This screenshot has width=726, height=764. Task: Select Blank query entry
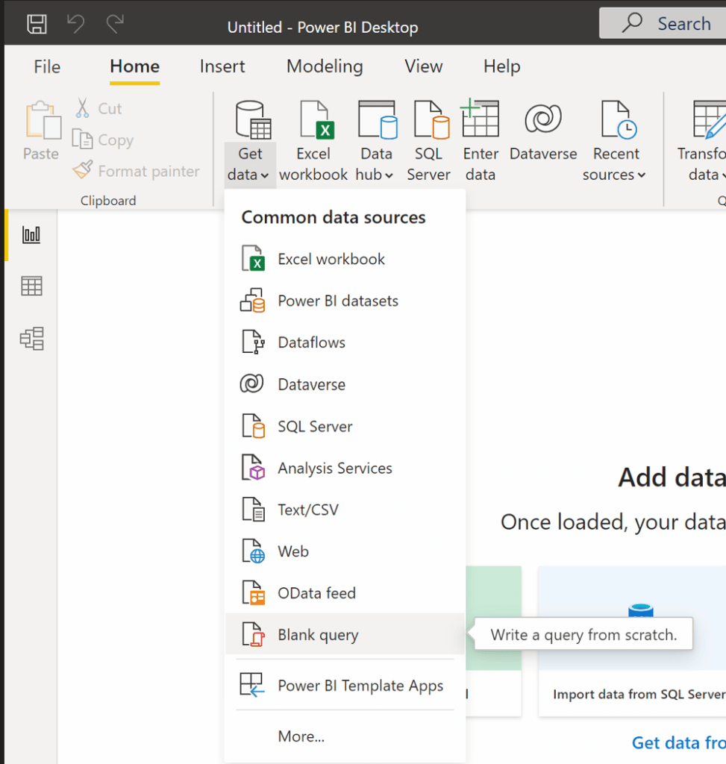coord(345,634)
